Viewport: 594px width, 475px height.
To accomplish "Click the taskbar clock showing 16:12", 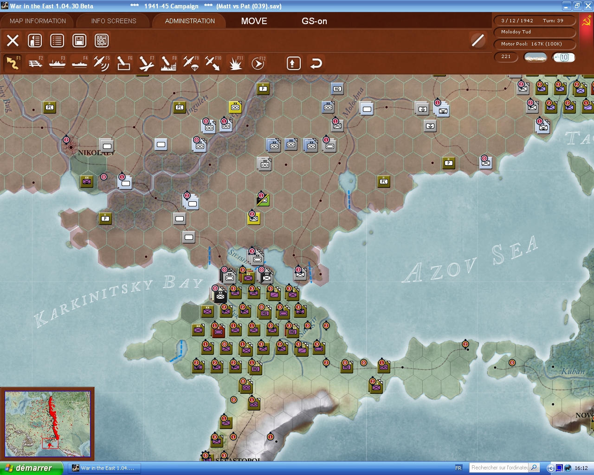I will (581, 468).
